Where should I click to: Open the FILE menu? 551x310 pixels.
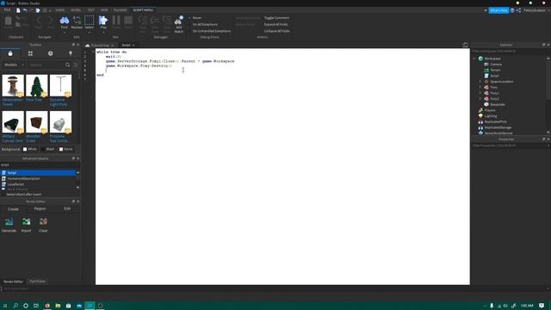[x=7, y=10]
